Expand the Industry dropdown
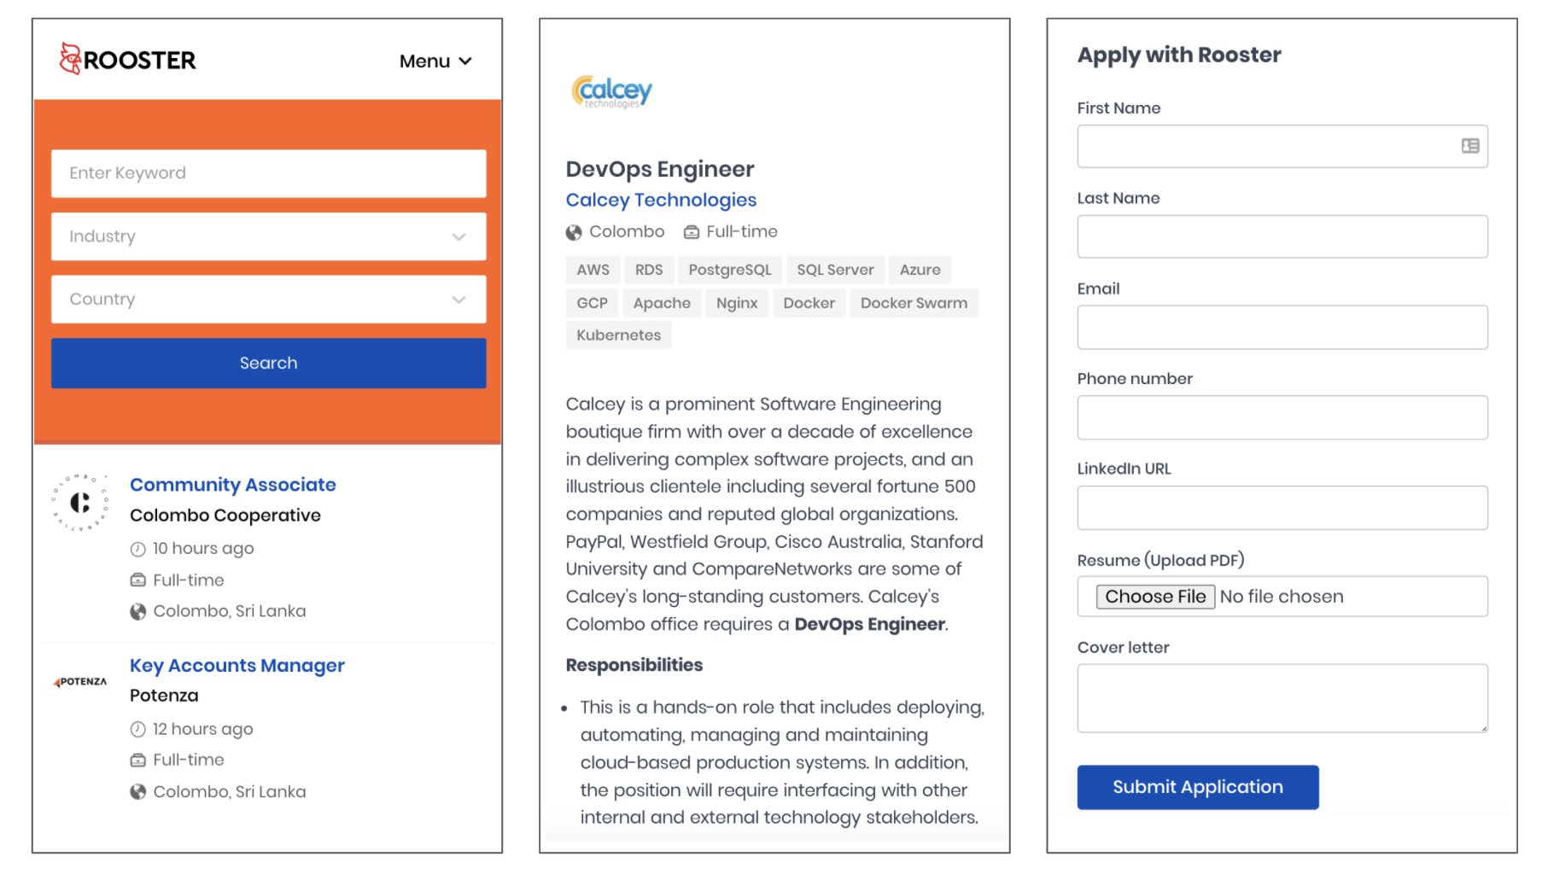The width and height of the screenshot is (1542, 874). (268, 236)
